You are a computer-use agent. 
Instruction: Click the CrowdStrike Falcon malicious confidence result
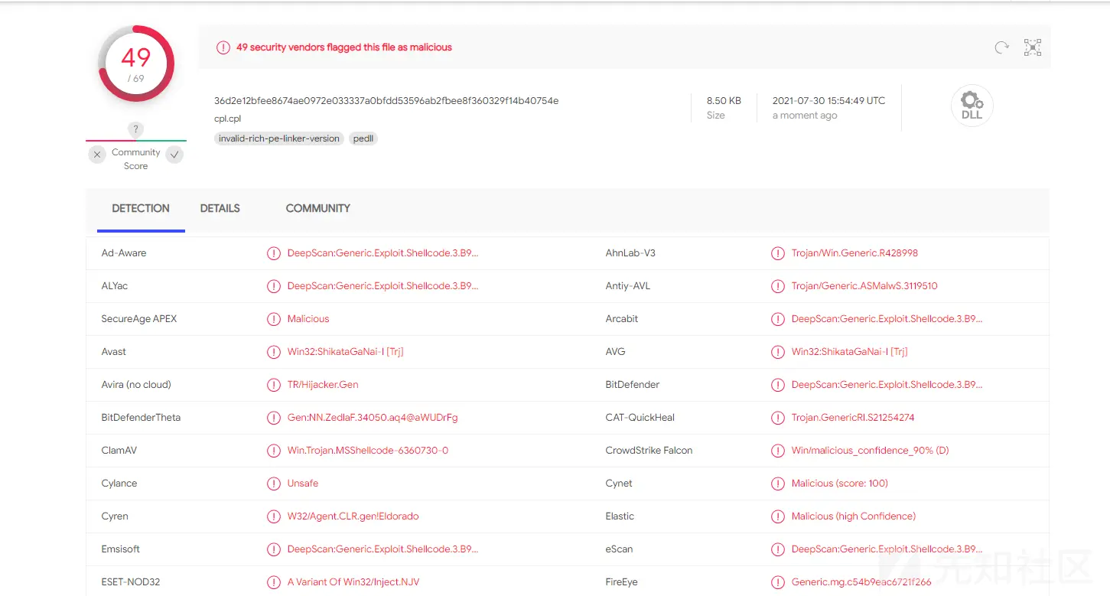870,451
